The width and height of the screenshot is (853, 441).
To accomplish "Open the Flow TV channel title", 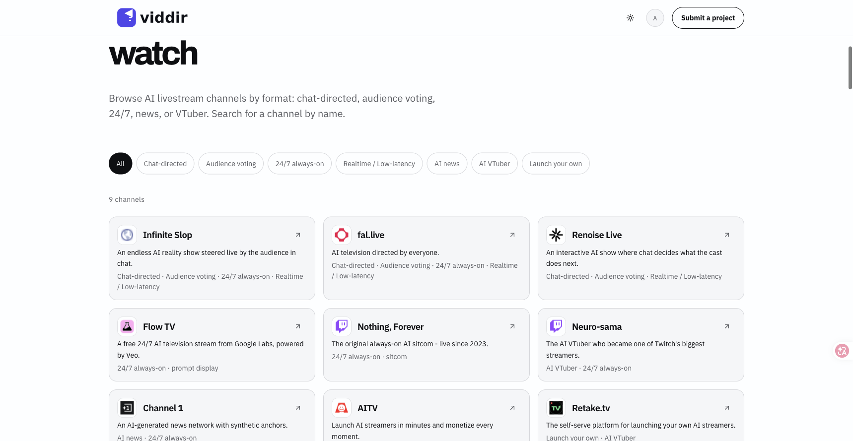I will [x=159, y=327].
